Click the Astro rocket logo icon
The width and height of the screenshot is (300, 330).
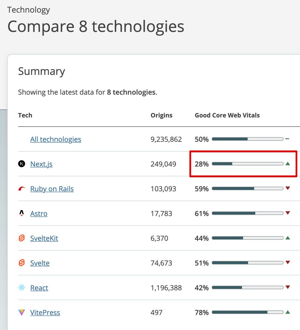click(x=21, y=213)
